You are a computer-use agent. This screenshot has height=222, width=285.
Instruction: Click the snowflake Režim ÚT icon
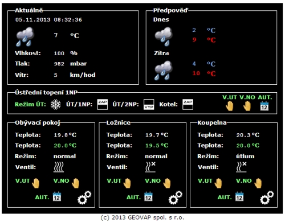click(56, 105)
